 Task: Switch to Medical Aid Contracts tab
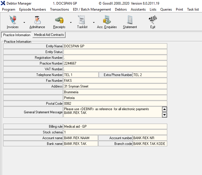pos(49,35)
